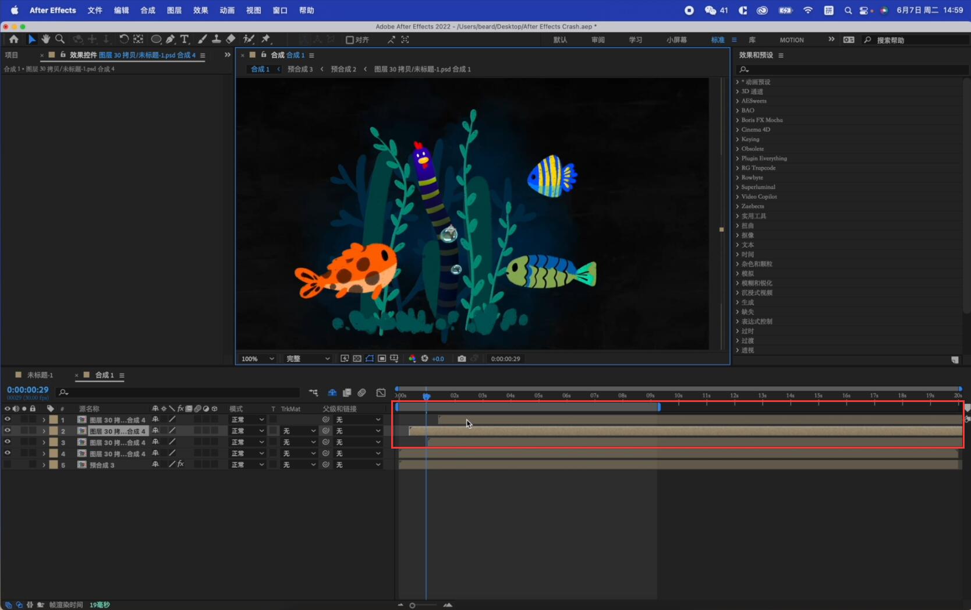
Task: Expand layer 1 properties in timeline
Action: [x=44, y=419]
